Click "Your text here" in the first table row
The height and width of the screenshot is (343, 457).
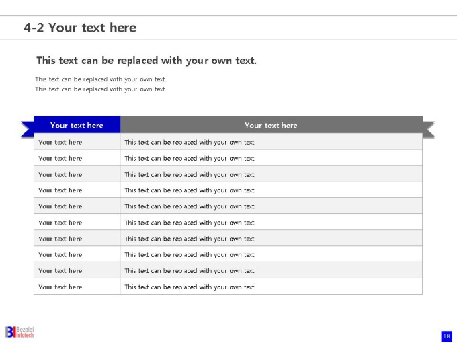pos(60,142)
